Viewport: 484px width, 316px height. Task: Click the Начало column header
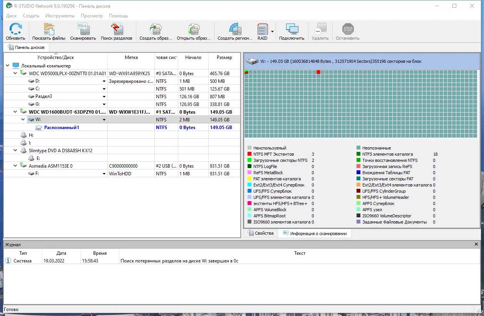193,57
